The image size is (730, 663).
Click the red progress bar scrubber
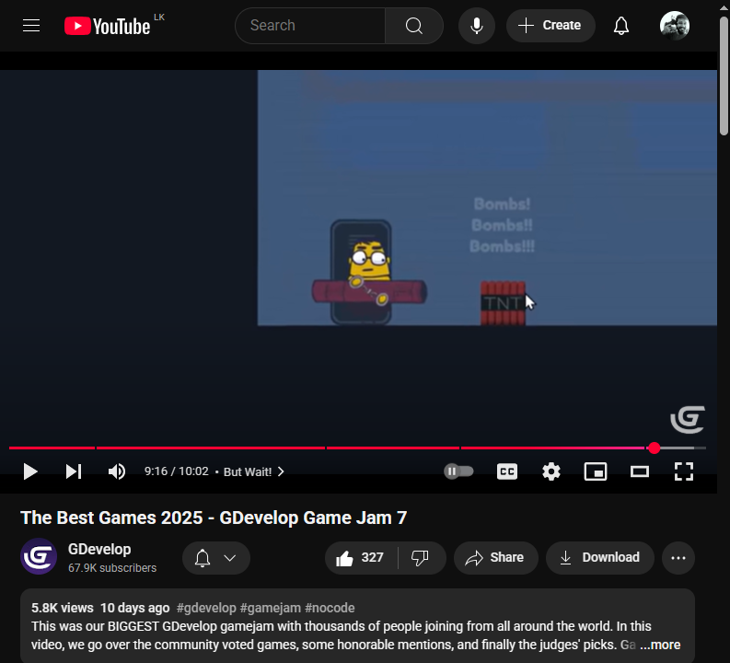pos(655,448)
